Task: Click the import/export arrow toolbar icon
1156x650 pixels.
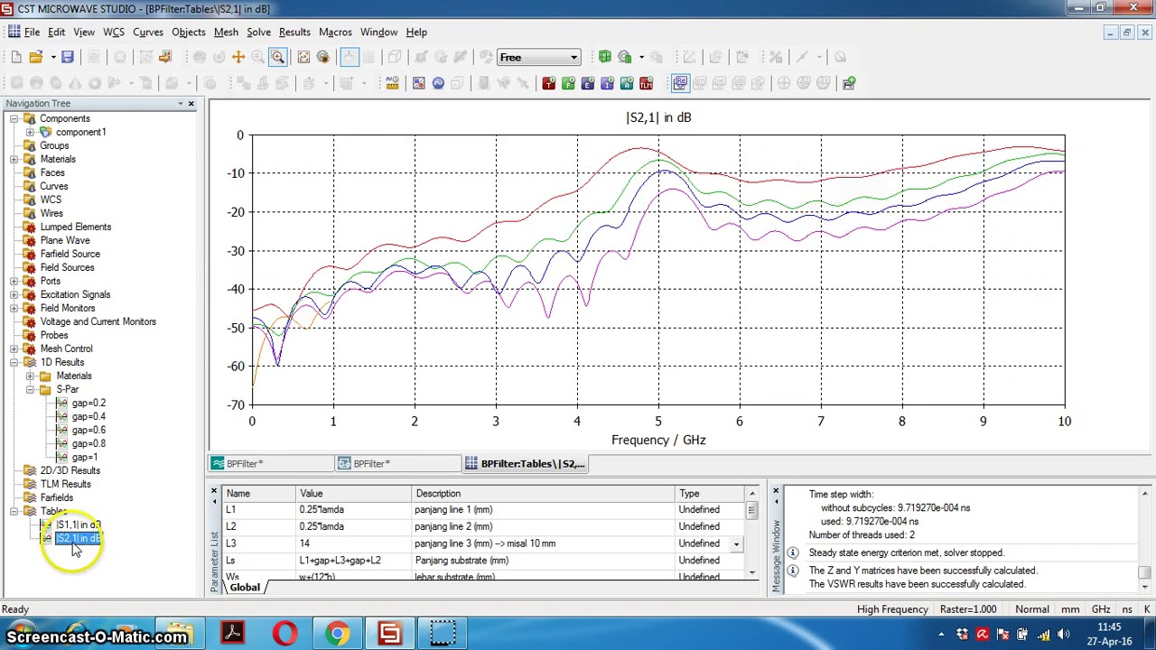Action: (x=165, y=57)
